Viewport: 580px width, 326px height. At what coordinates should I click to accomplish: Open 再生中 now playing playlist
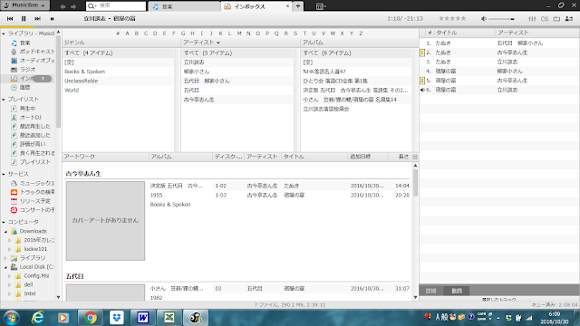click(24, 109)
